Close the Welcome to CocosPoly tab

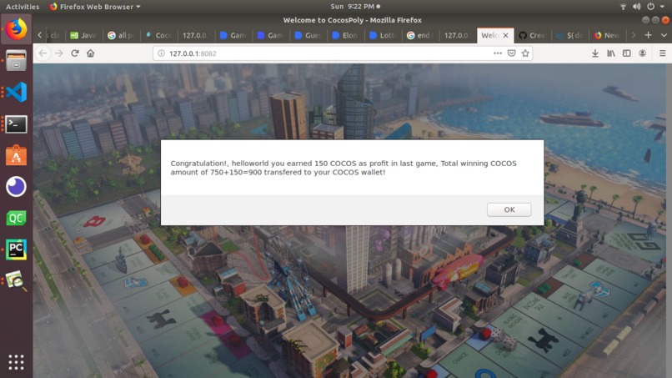pyautogui.click(x=506, y=35)
